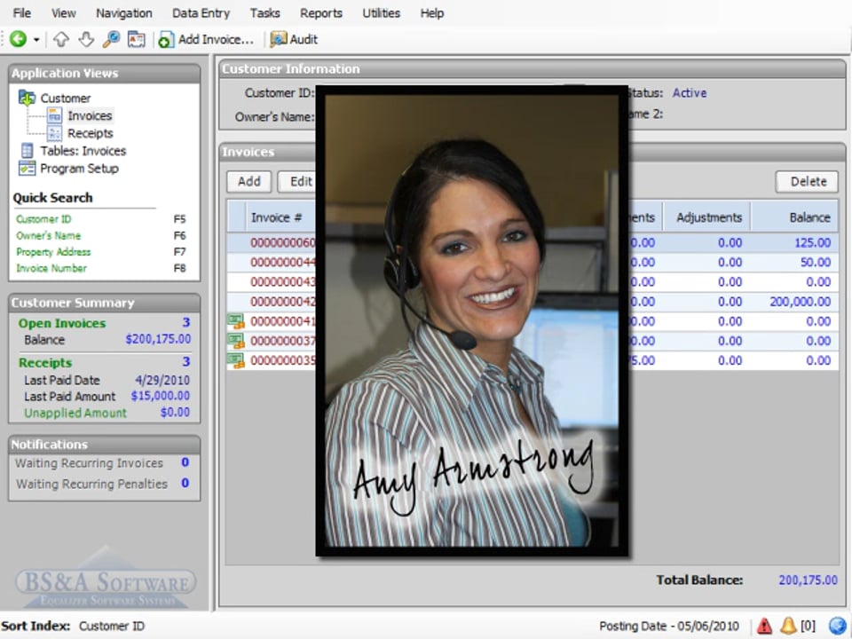852x639 pixels.
Task: Open the Data Entry menu
Action: pyautogui.click(x=201, y=13)
